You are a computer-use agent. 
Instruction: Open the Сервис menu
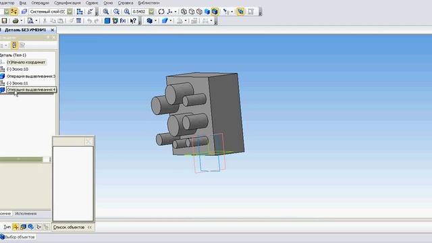pos(92,3)
